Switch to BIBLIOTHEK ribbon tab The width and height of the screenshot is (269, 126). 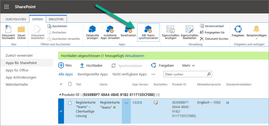pos(56,19)
